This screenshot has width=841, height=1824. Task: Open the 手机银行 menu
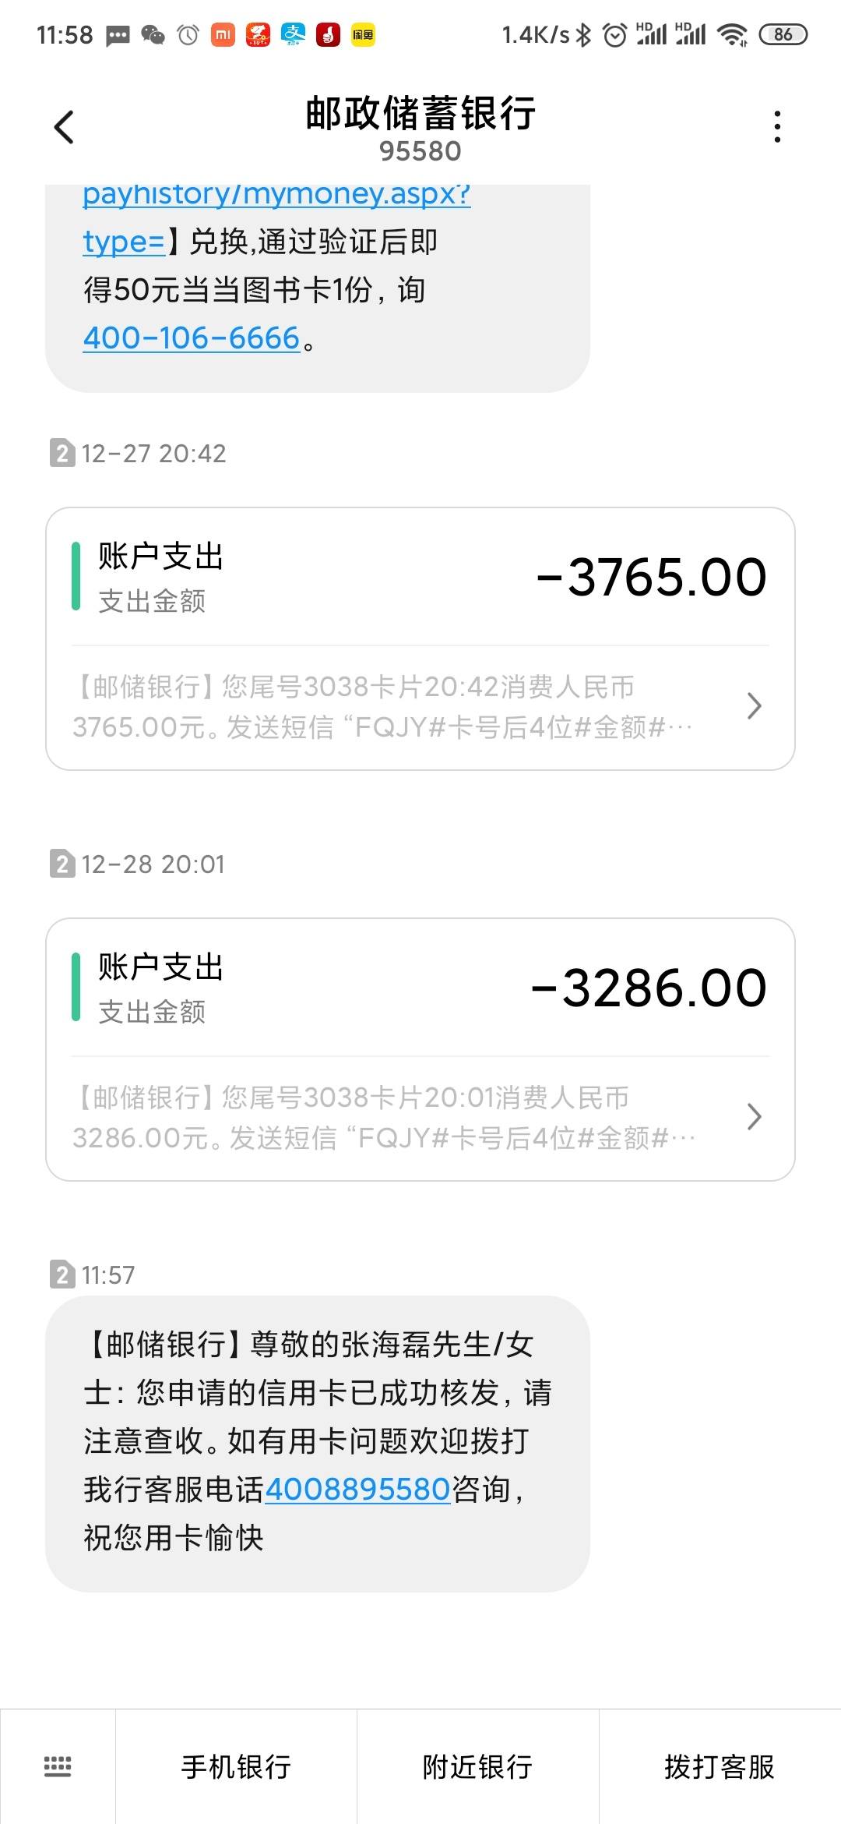pos(236,1766)
